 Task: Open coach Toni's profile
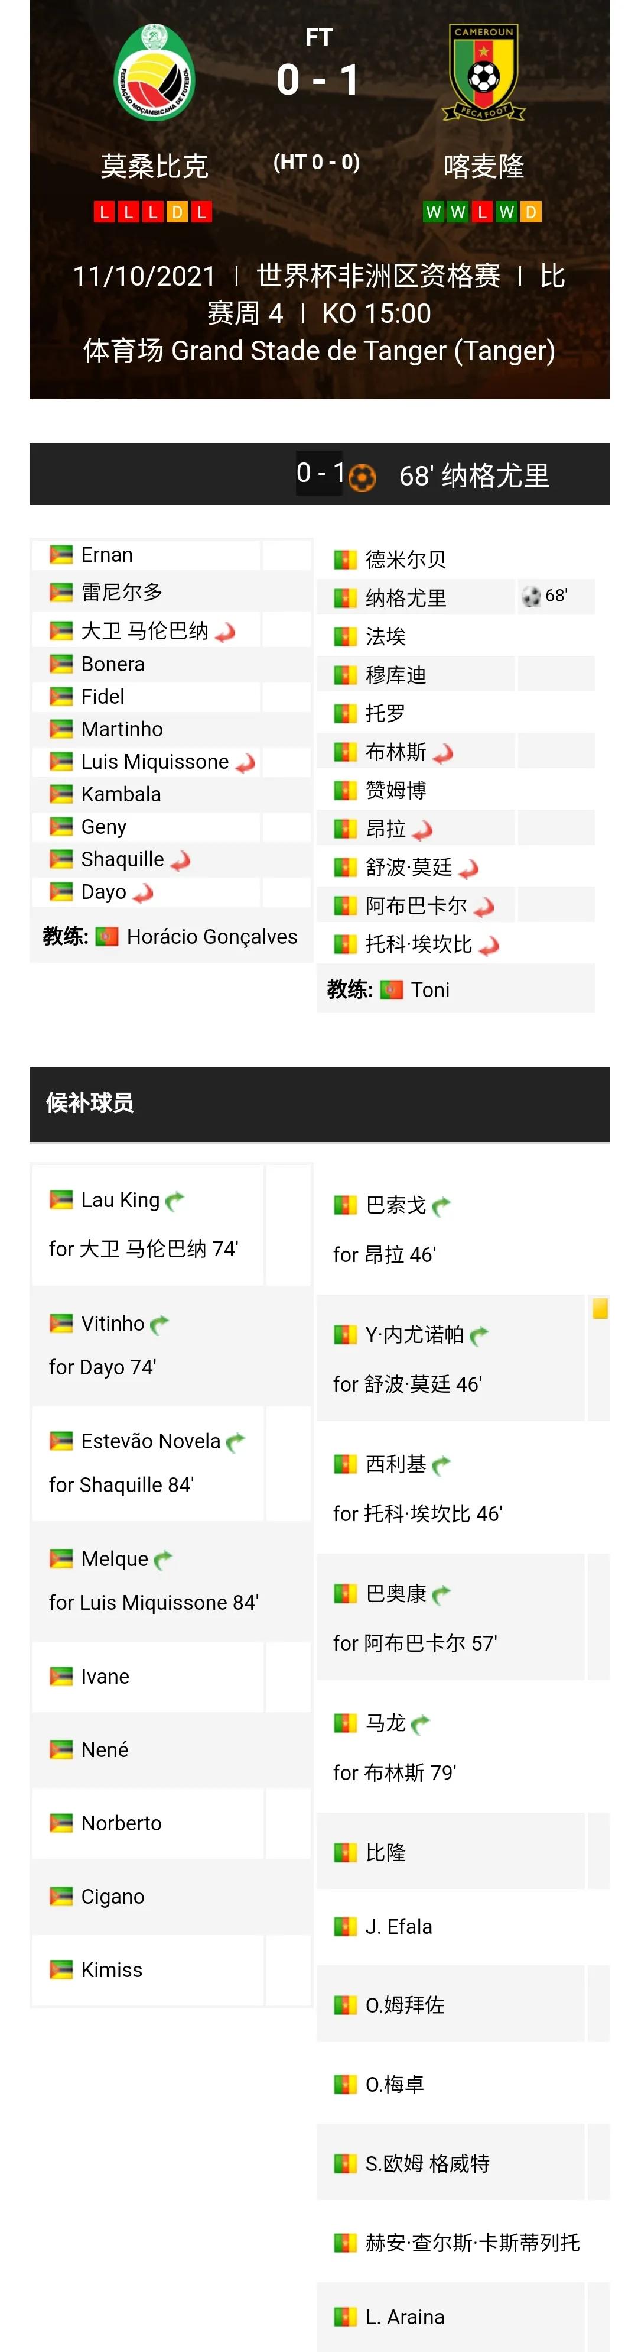(x=429, y=990)
